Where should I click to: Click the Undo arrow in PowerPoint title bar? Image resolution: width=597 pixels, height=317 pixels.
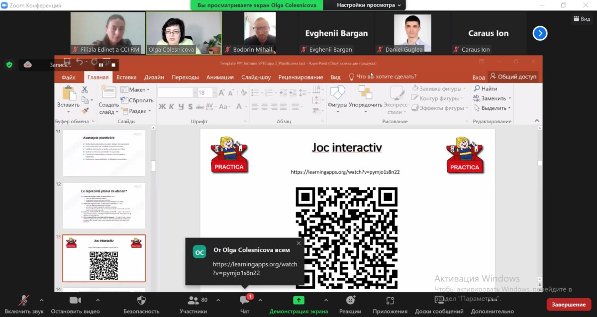tap(80, 63)
